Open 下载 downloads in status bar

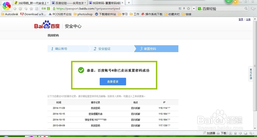click(222, 133)
